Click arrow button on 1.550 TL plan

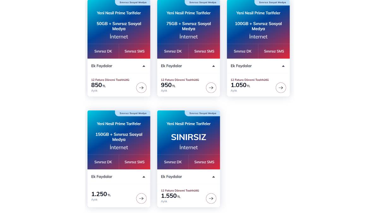point(211,198)
